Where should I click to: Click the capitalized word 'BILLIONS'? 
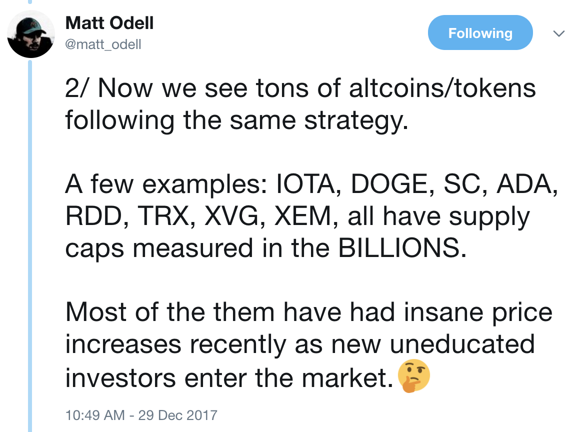click(x=399, y=248)
